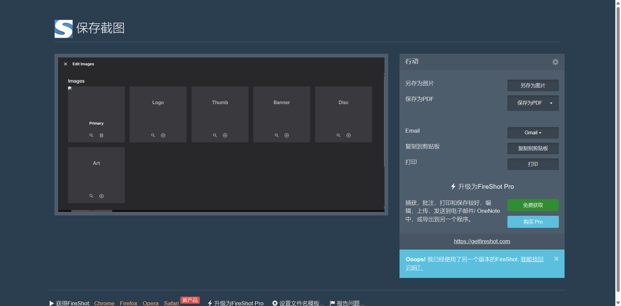Click the footer lightning icon for Pro upgrade
Screen dimensions: 621x306
[x=210, y=303]
